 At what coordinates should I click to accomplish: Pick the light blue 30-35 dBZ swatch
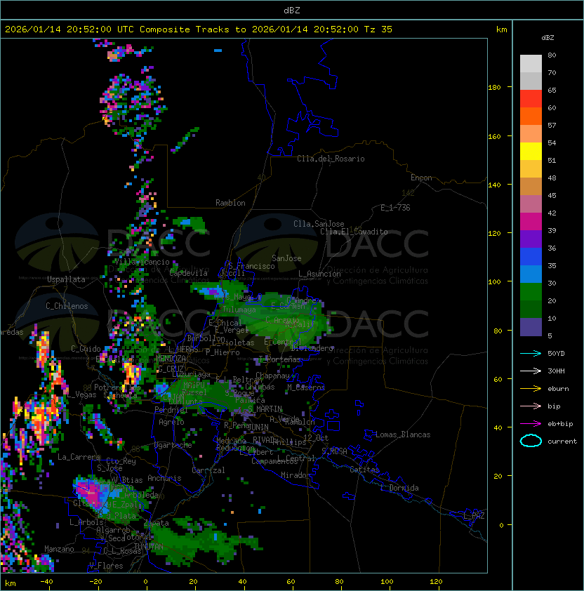tap(531, 274)
